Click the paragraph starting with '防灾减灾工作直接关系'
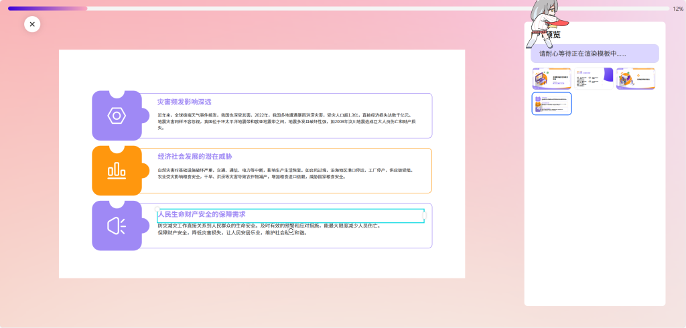686x328 pixels. (x=268, y=229)
